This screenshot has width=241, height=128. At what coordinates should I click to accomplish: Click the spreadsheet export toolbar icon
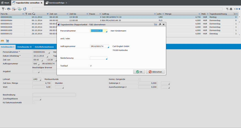[x=19, y=9]
